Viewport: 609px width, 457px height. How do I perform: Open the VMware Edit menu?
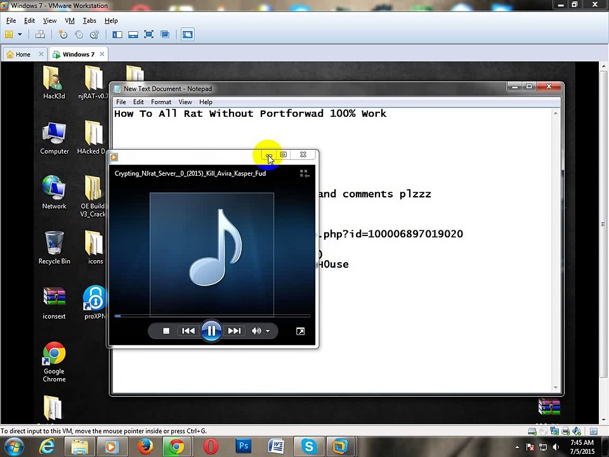30,20
